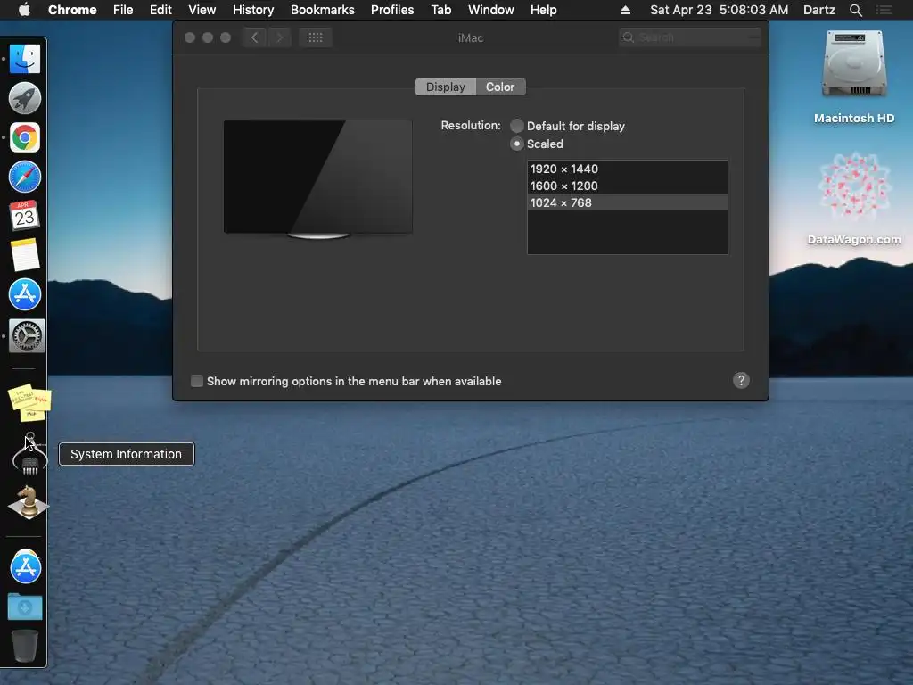
Task: Open Spotlight search magnifier in menu bar
Action: click(855, 10)
